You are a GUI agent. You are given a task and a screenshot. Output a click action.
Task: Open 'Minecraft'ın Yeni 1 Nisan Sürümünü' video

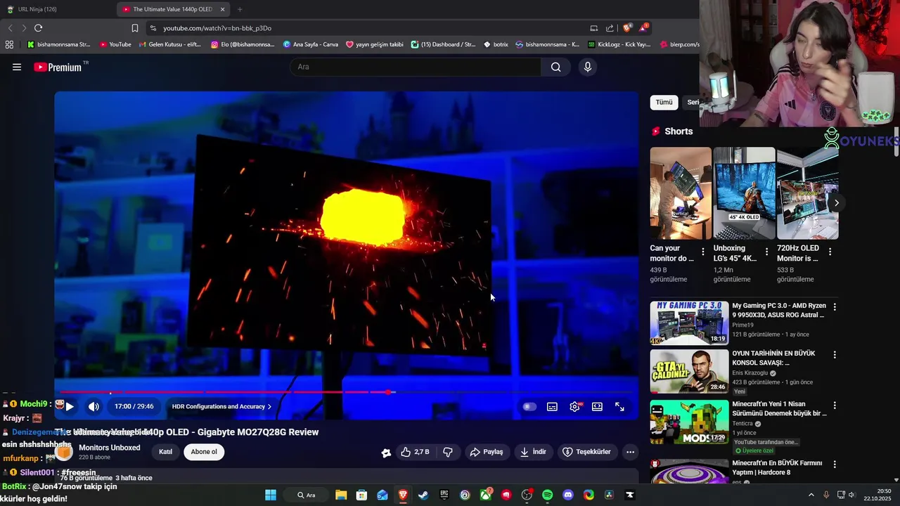(689, 422)
